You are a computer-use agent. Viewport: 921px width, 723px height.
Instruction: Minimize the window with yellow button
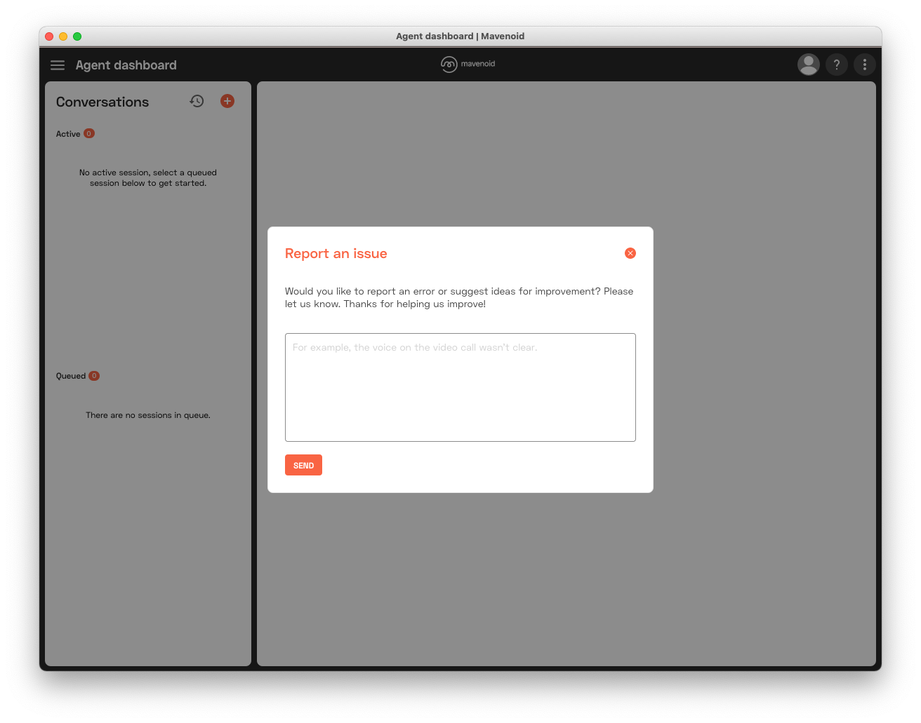click(x=63, y=36)
